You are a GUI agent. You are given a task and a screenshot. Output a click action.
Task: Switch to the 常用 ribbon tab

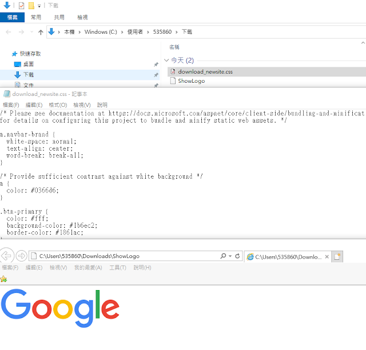[x=36, y=17]
